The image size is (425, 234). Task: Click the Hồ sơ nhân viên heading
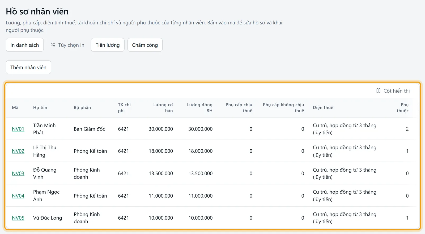click(37, 11)
